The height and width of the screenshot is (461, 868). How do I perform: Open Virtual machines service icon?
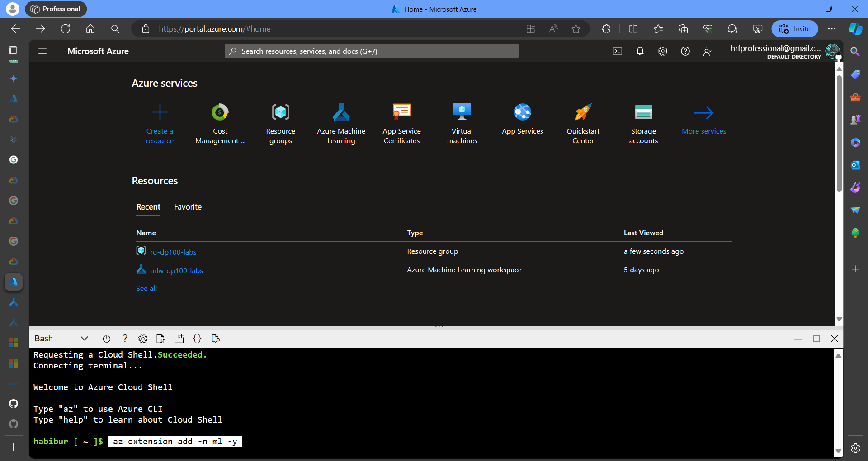[x=462, y=112]
